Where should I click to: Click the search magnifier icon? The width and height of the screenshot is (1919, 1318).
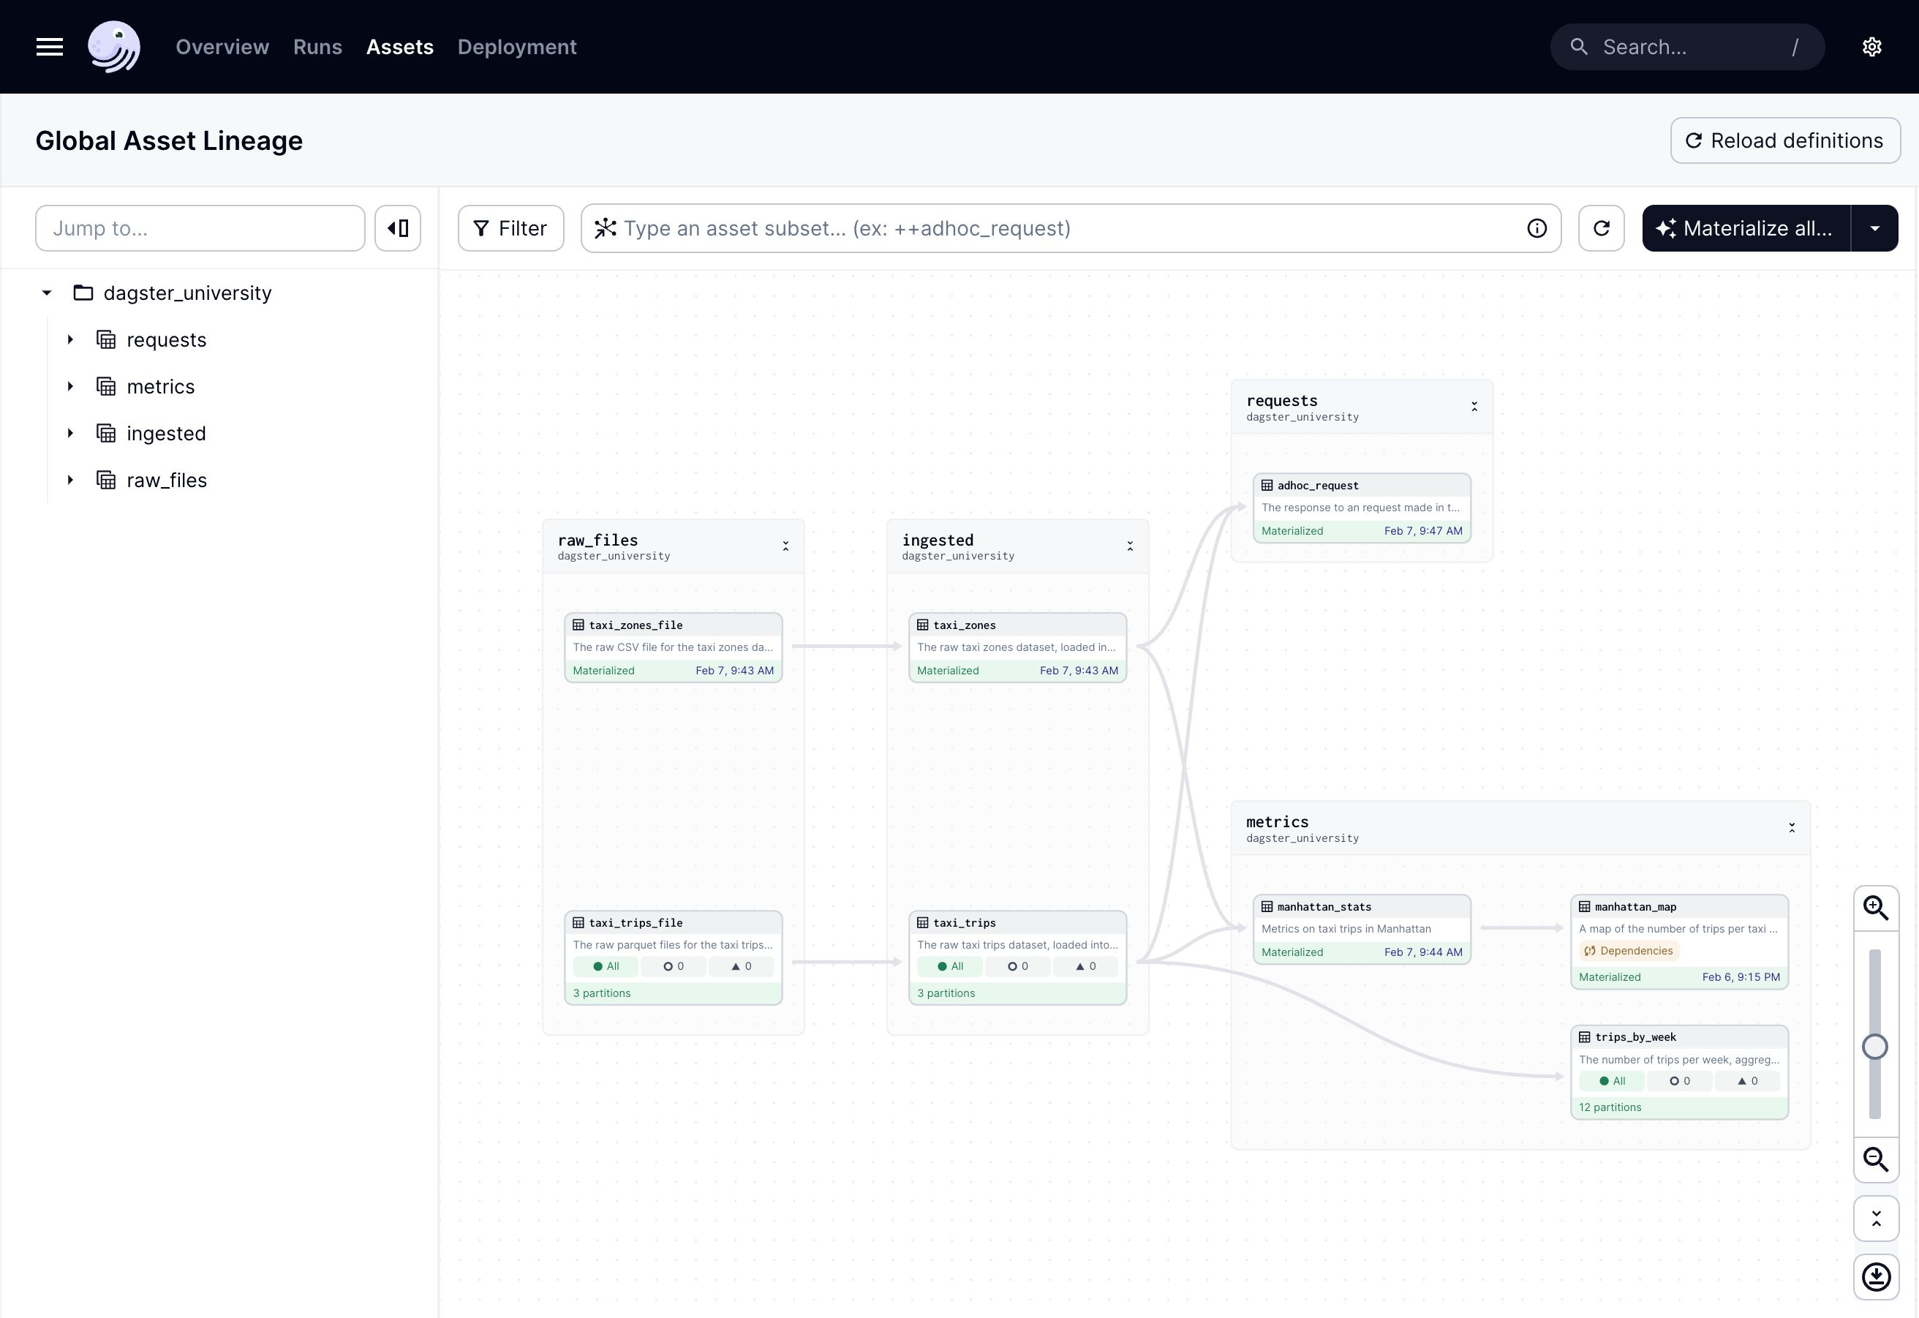coord(1579,47)
